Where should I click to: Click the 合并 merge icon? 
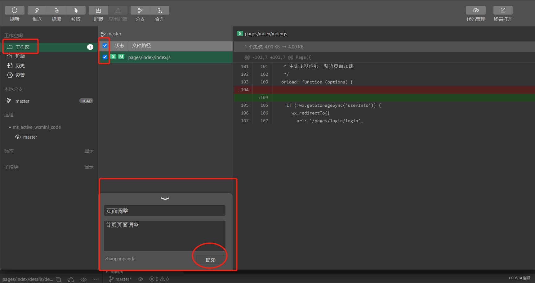160,10
